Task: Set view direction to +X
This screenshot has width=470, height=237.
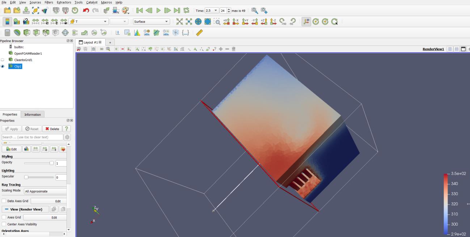Action: click(x=226, y=22)
